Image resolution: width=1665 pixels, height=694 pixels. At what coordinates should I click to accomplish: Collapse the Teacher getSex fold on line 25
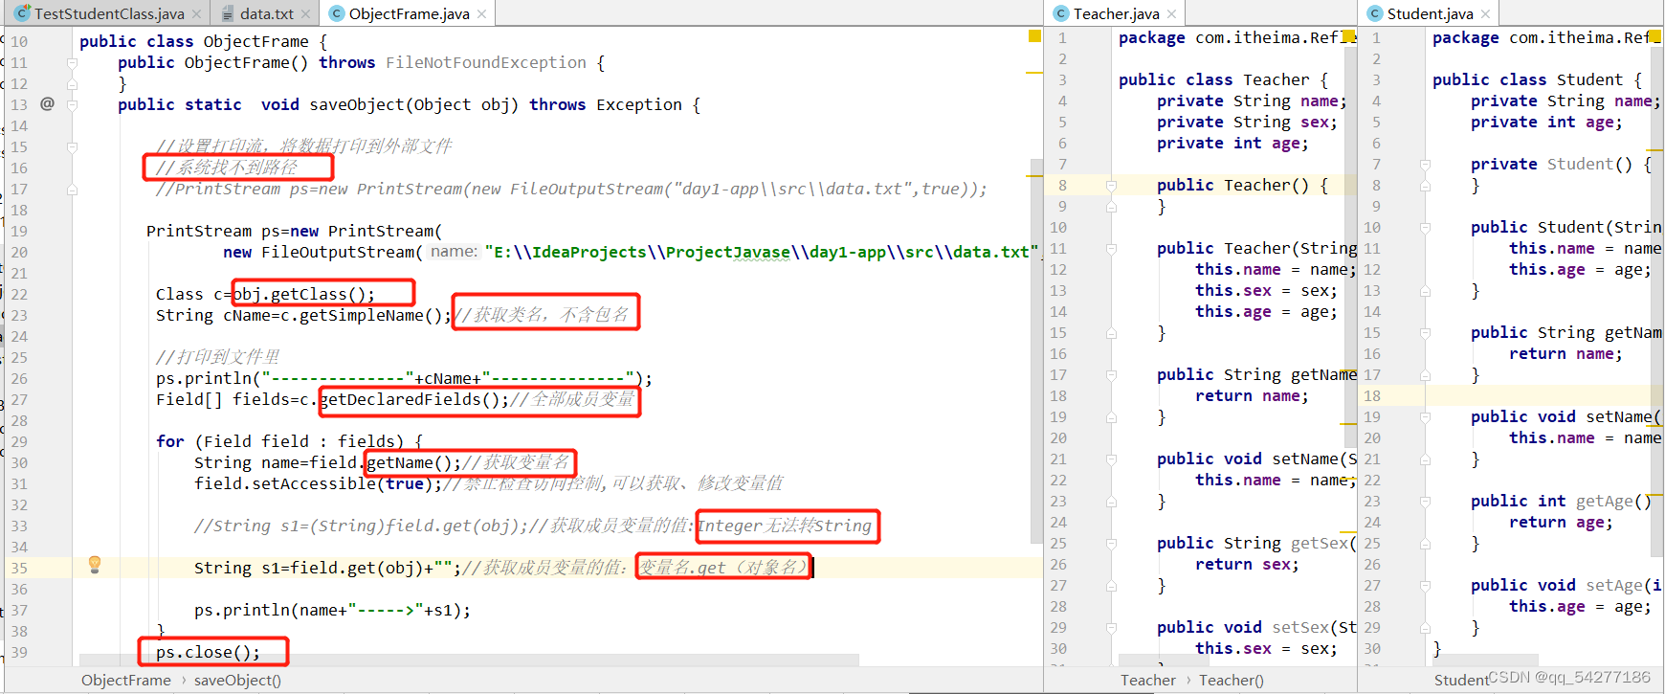point(1111,544)
